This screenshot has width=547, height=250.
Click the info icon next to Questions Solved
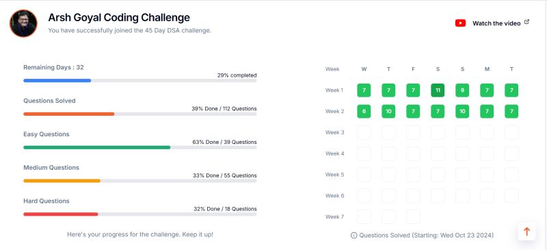pos(353,236)
